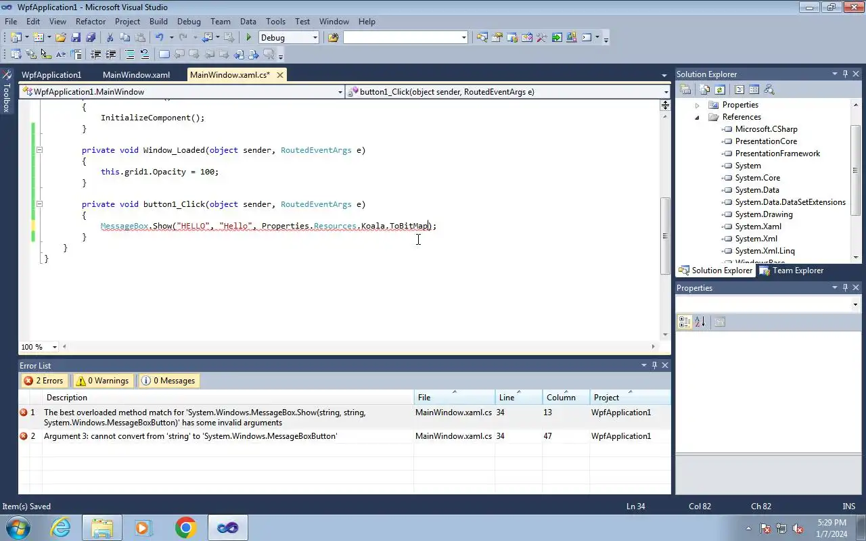The height and width of the screenshot is (541, 866).
Task: Open the Build menu
Action: pyautogui.click(x=158, y=22)
